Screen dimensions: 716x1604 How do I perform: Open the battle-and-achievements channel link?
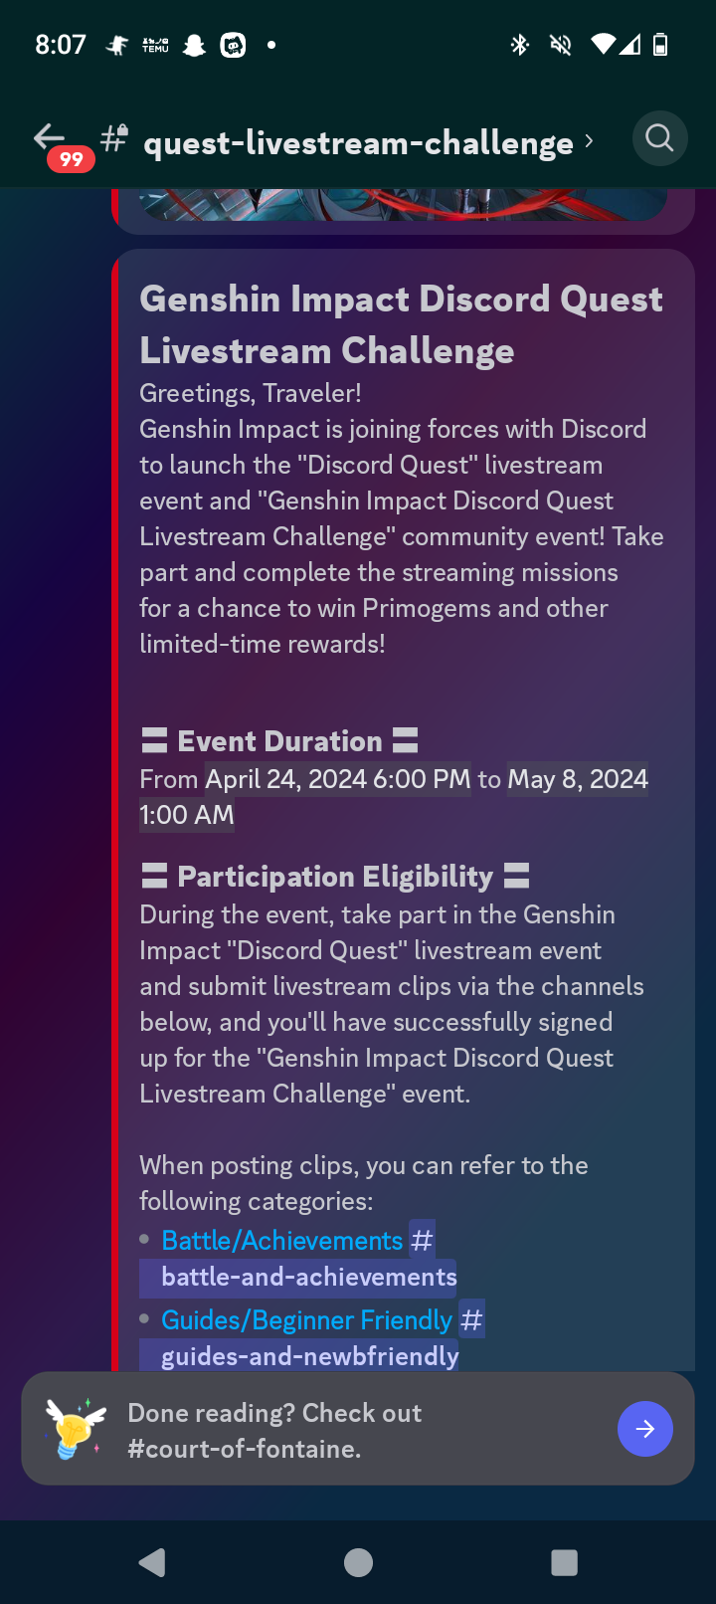pos(297,1277)
